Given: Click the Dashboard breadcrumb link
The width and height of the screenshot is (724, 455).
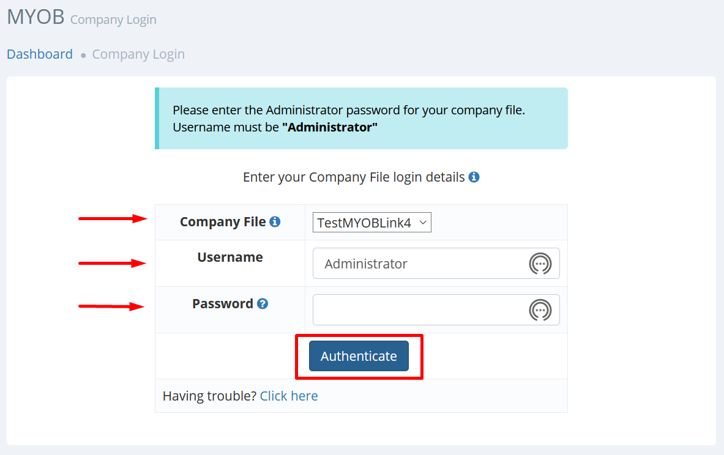Looking at the screenshot, I should [40, 54].
